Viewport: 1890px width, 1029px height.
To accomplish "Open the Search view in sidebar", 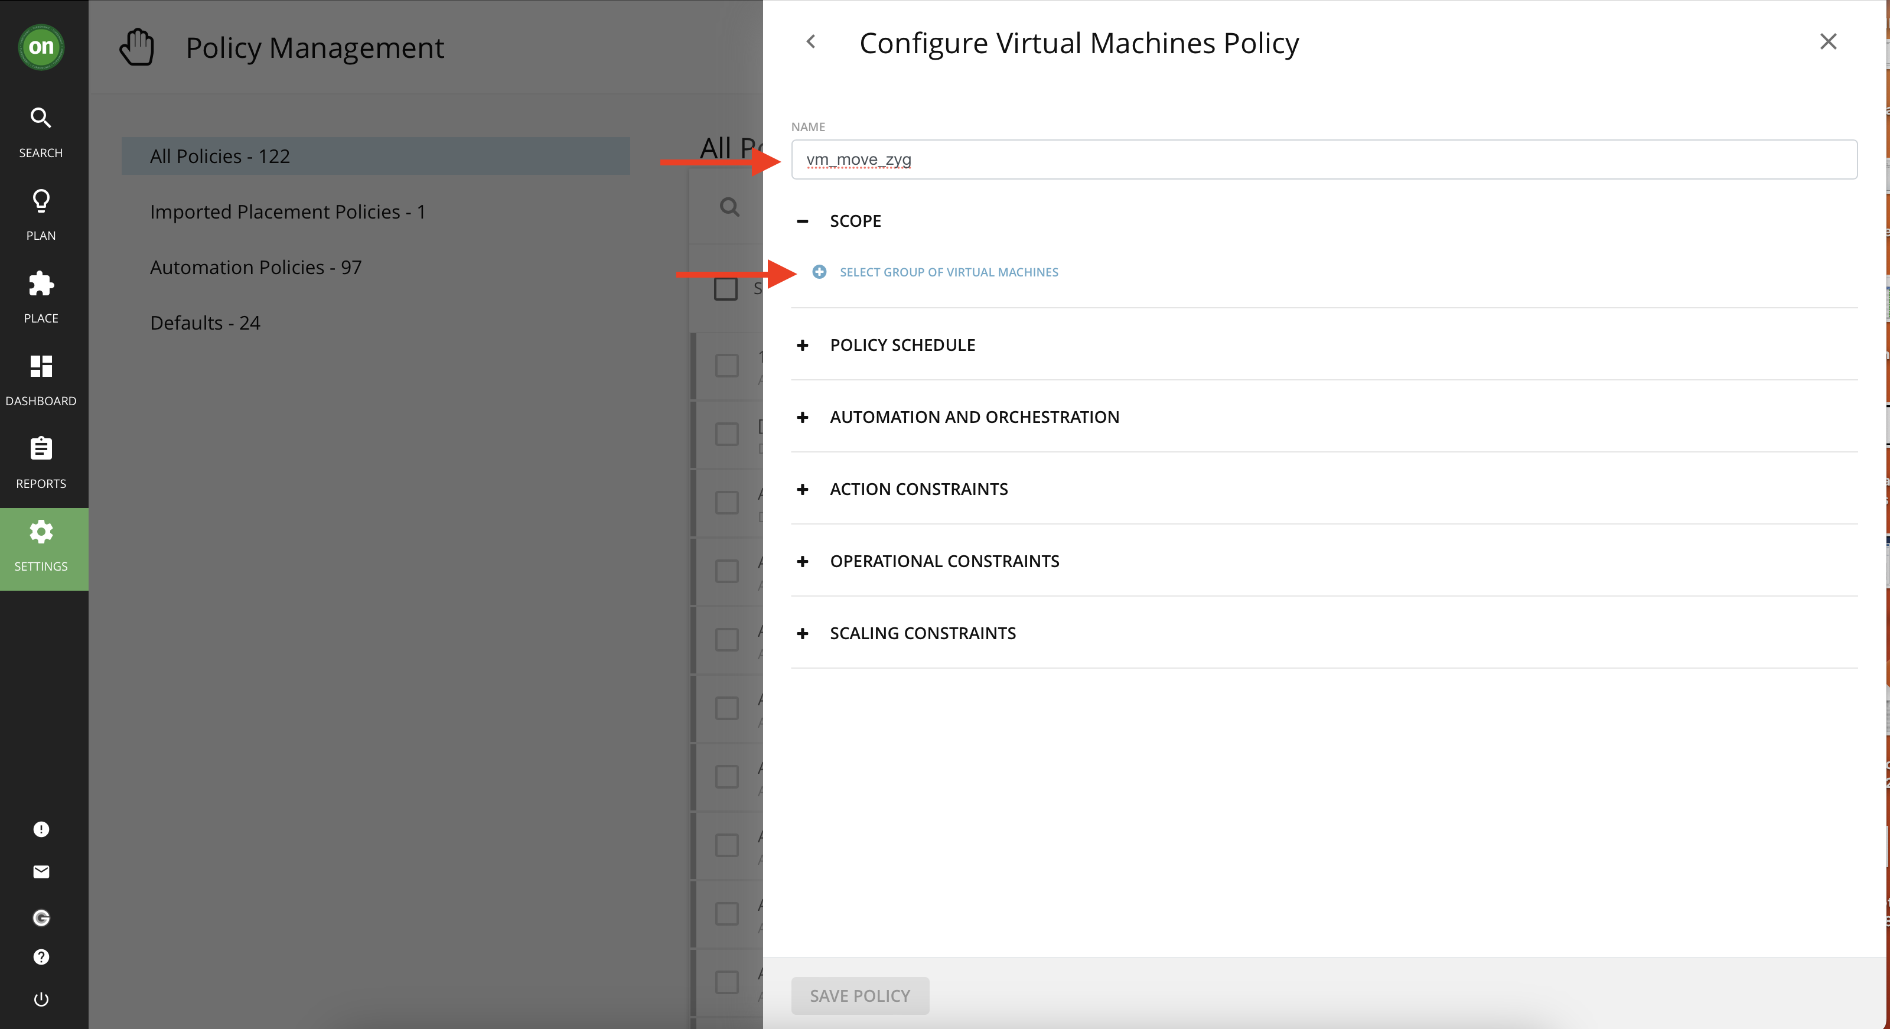I will 41,133.
